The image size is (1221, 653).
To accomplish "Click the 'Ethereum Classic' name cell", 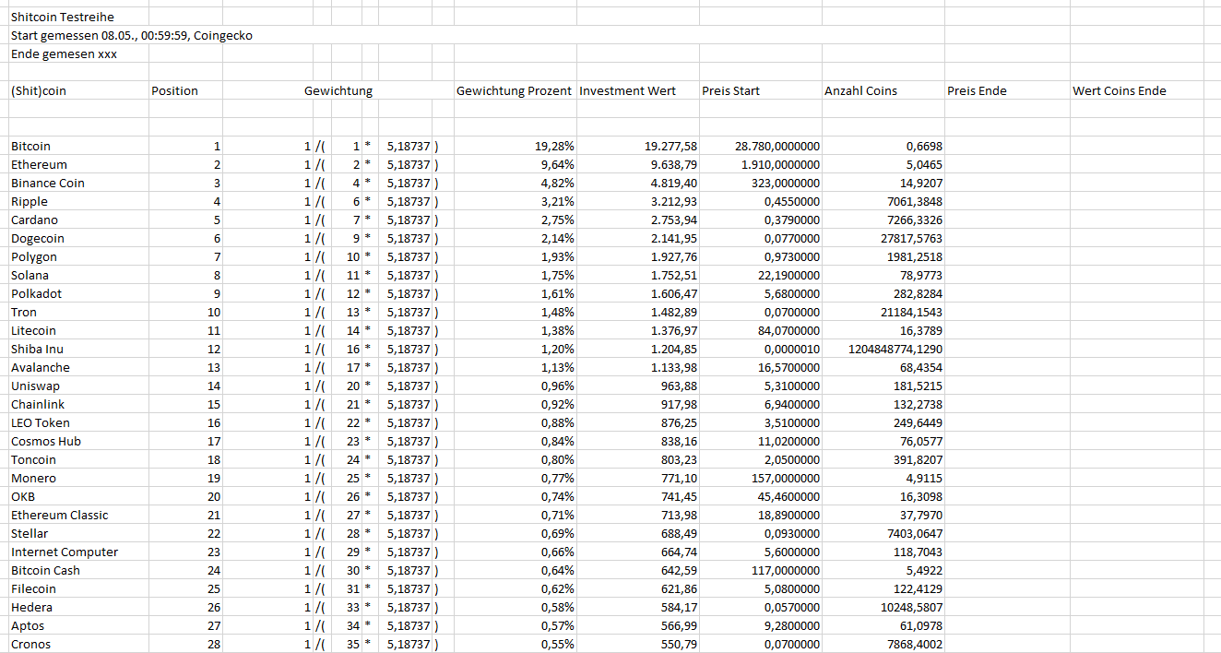I will coord(79,515).
